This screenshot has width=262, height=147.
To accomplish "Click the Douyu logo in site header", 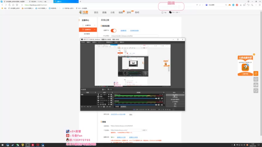I will click(84, 12).
